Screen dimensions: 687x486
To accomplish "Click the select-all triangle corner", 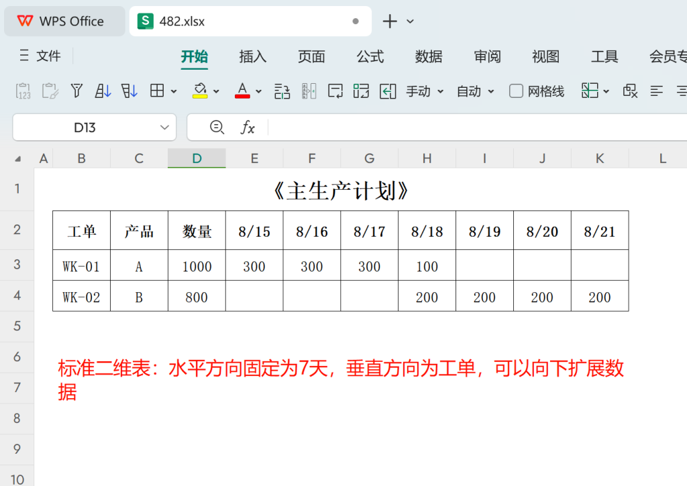I will (x=18, y=158).
